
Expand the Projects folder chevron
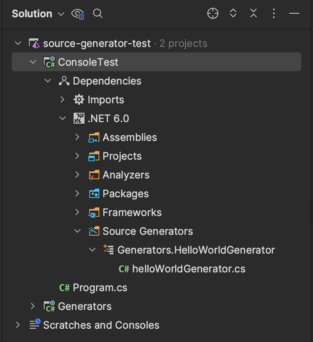tap(77, 156)
